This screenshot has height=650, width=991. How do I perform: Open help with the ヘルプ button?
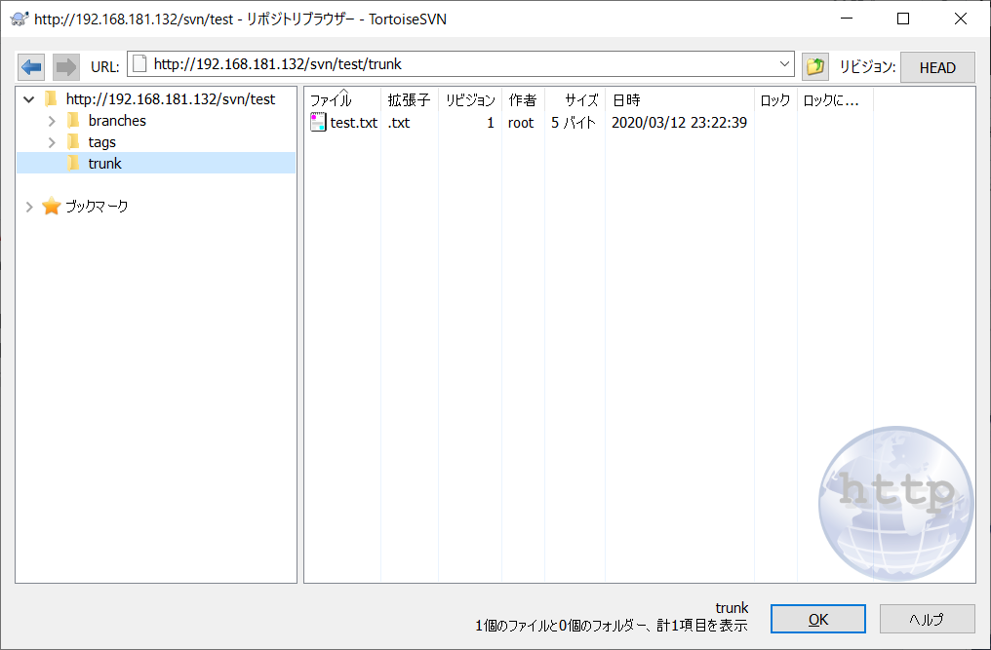click(x=926, y=618)
